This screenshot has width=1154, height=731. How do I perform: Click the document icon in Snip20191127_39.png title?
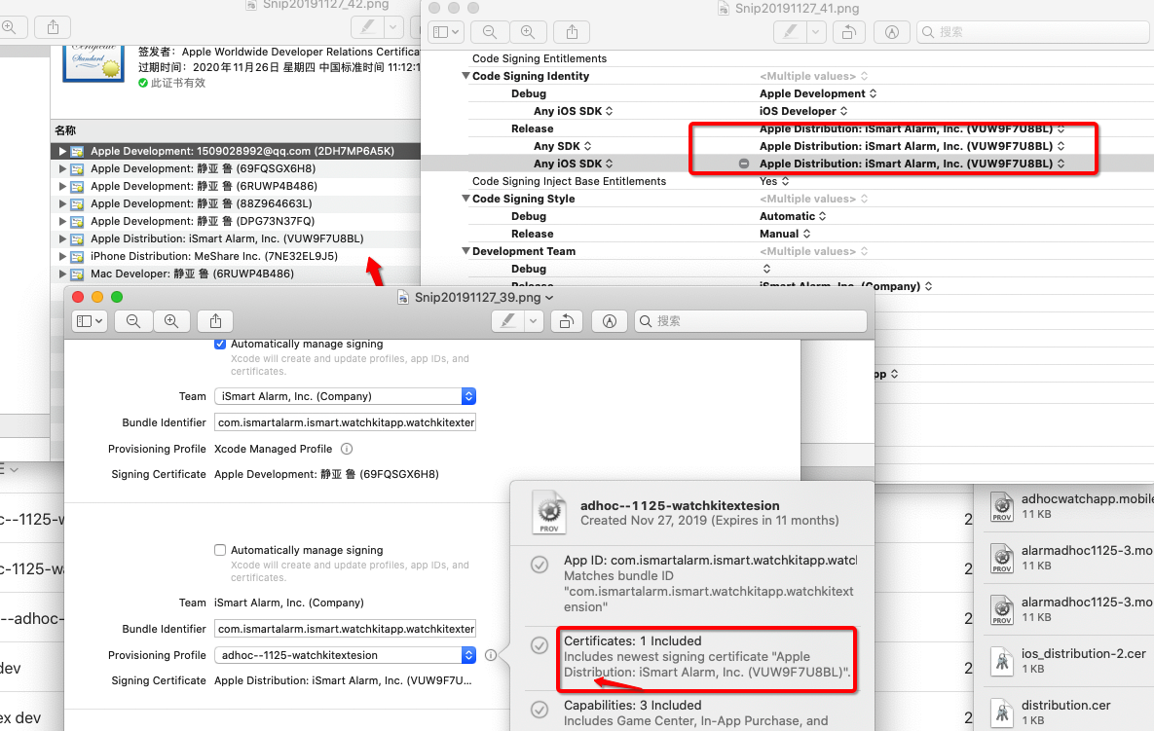403,297
